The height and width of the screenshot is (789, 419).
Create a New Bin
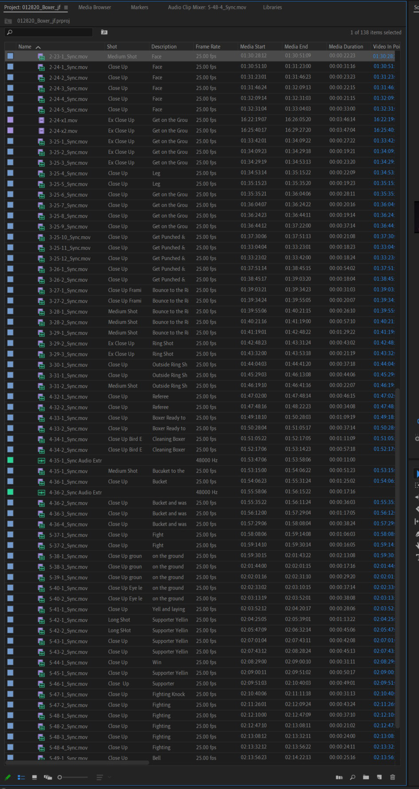[366, 777]
